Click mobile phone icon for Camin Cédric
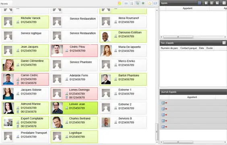The image size is (227, 145). click(x=18, y=83)
